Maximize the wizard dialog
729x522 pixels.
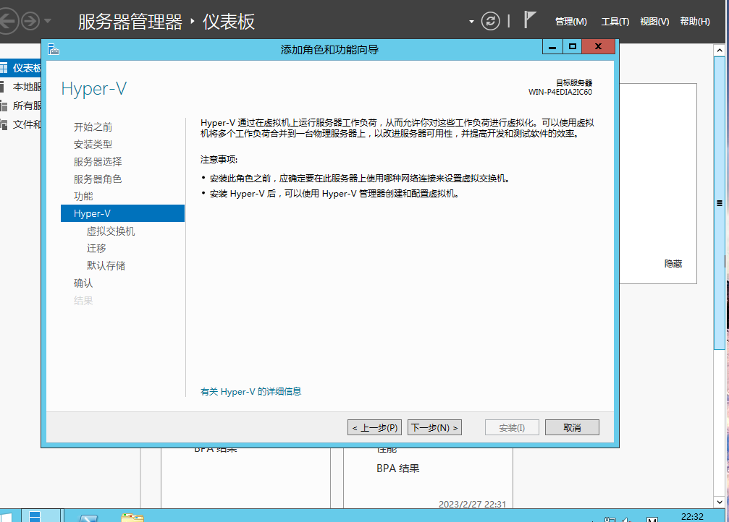573,46
